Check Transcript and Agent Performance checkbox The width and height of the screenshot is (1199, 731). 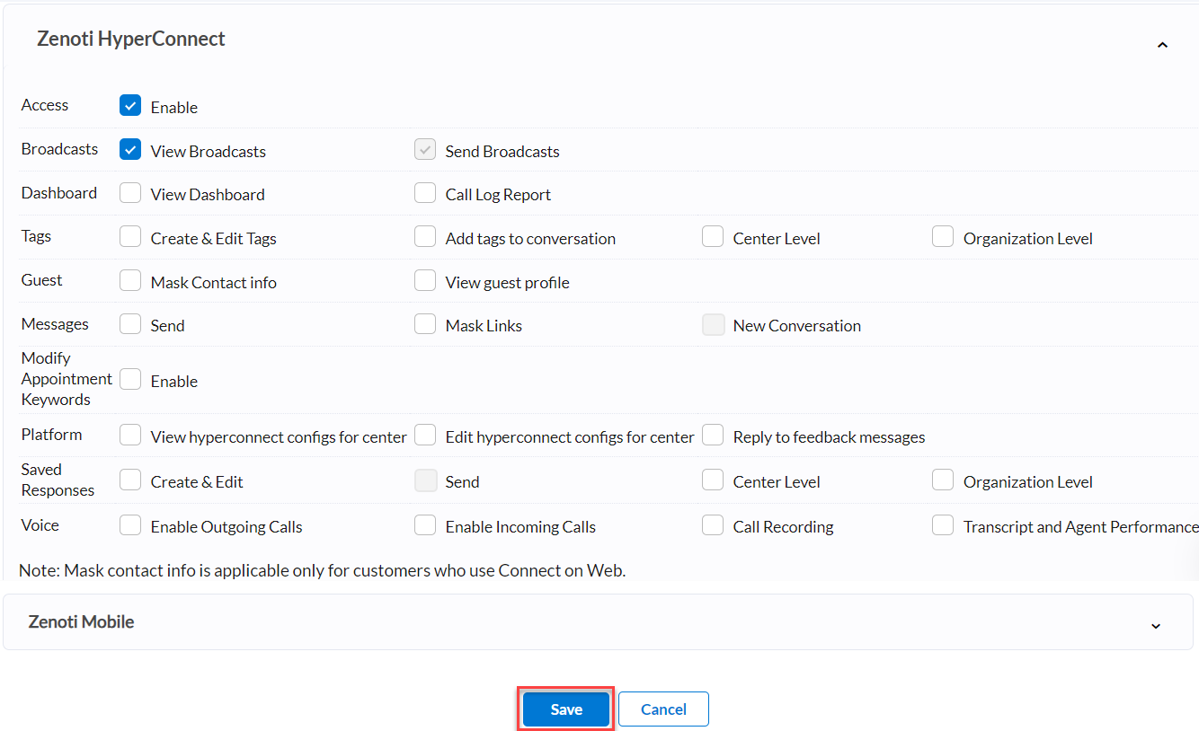tap(943, 525)
